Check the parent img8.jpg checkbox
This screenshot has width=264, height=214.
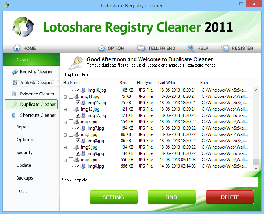click(x=71, y=134)
